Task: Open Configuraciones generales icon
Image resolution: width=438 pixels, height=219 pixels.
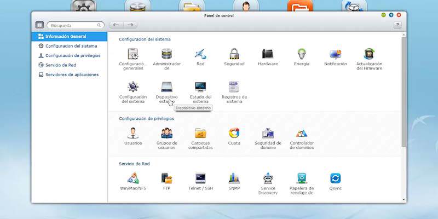Action: tap(133, 54)
